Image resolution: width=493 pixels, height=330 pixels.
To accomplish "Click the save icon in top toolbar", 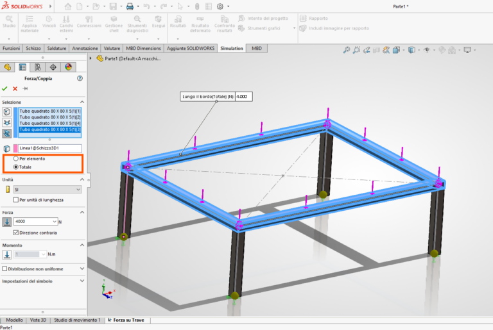I will pyautogui.click(x=113, y=6).
